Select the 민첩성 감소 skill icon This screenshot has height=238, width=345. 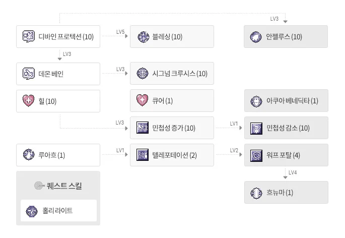256,128
